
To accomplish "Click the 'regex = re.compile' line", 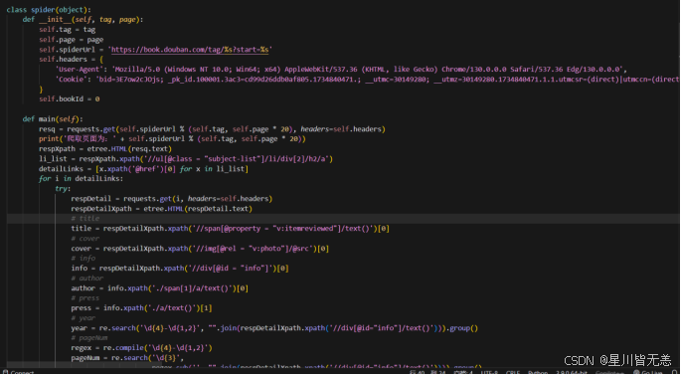I will point(141,347).
